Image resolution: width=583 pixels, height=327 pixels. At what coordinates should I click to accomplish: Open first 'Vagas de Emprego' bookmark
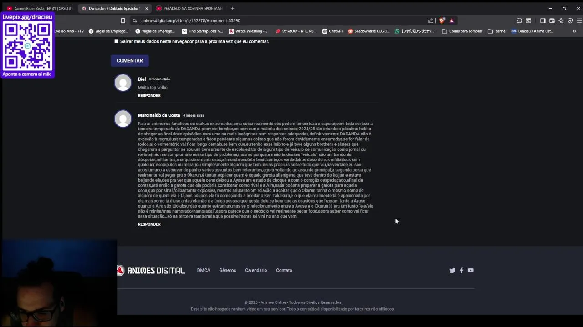(108, 31)
